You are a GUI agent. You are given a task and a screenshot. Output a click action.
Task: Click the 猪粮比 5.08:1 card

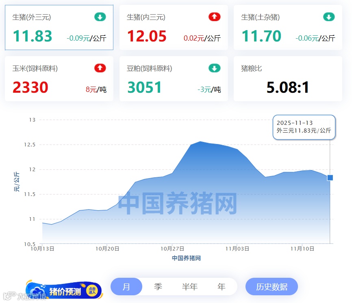tap(288, 78)
